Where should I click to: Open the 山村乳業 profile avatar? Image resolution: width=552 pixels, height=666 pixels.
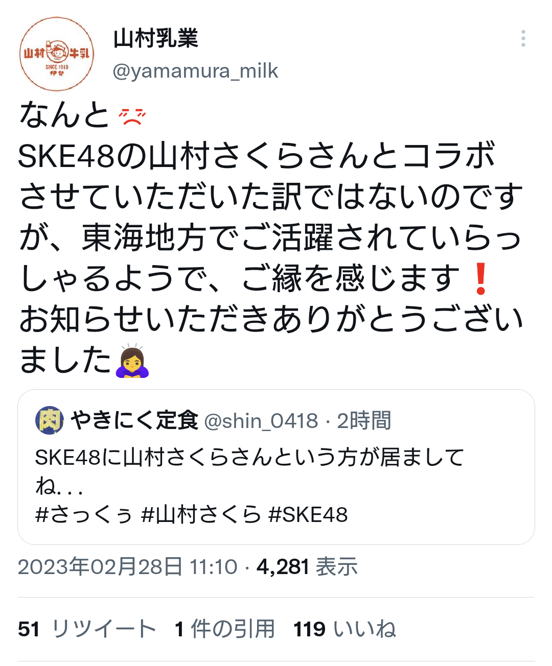(57, 54)
